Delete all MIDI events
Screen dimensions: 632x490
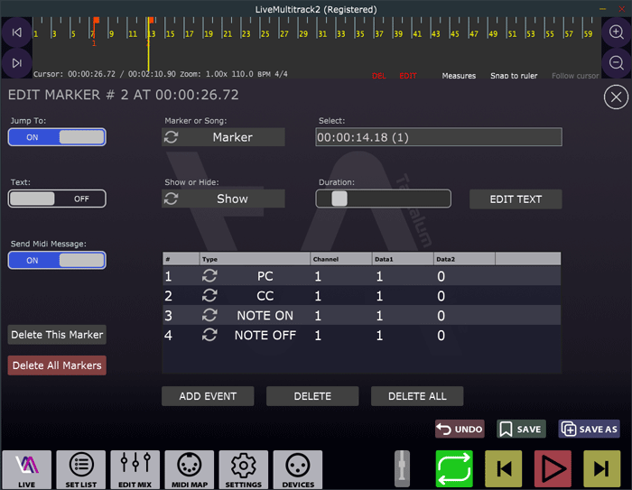417,396
